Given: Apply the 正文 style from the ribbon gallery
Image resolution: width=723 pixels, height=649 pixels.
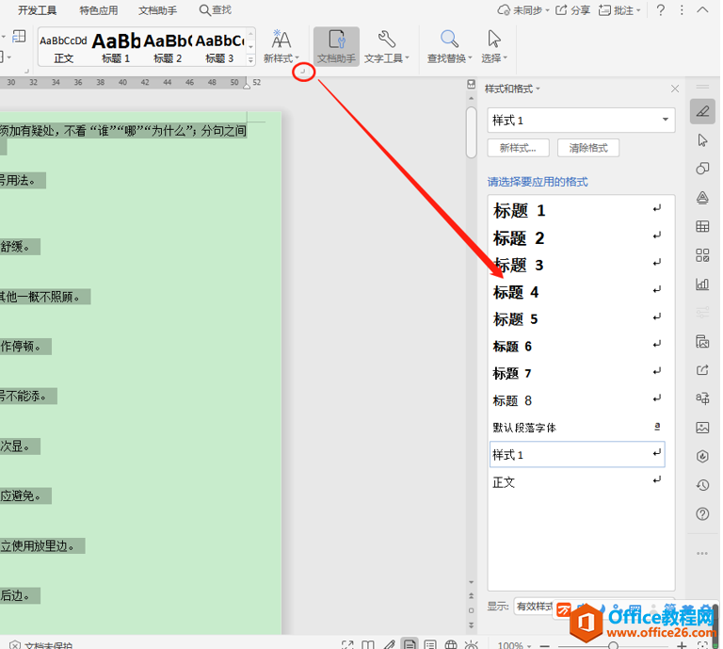Looking at the screenshot, I should pyautogui.click(x=63, y=47).
